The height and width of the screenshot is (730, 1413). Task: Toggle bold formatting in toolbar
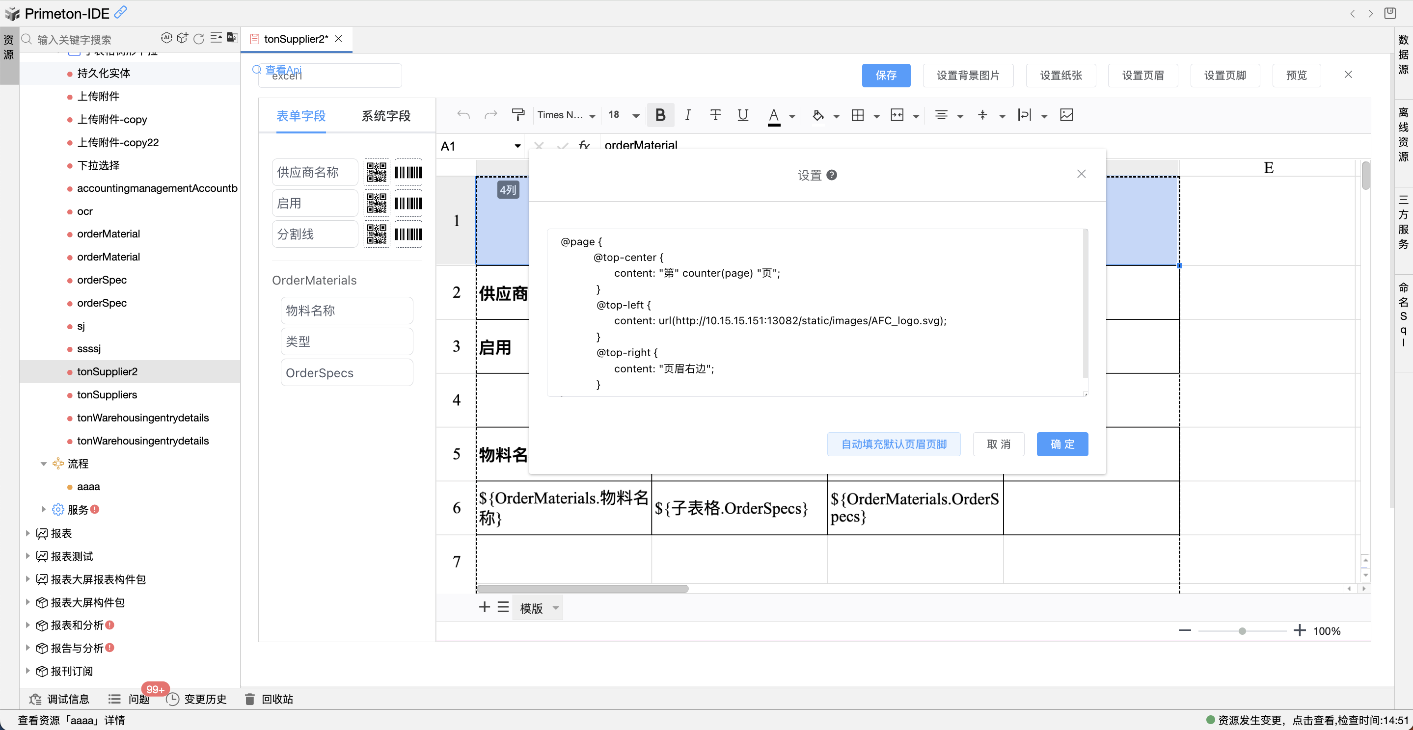click(x=660, y=115)
